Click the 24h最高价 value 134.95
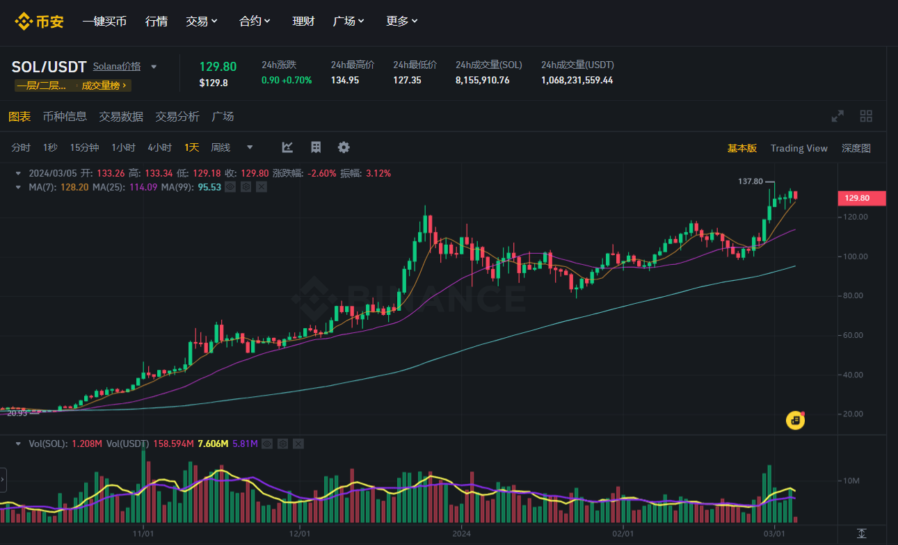Screen dimensions: 898x545 [345, 80]
